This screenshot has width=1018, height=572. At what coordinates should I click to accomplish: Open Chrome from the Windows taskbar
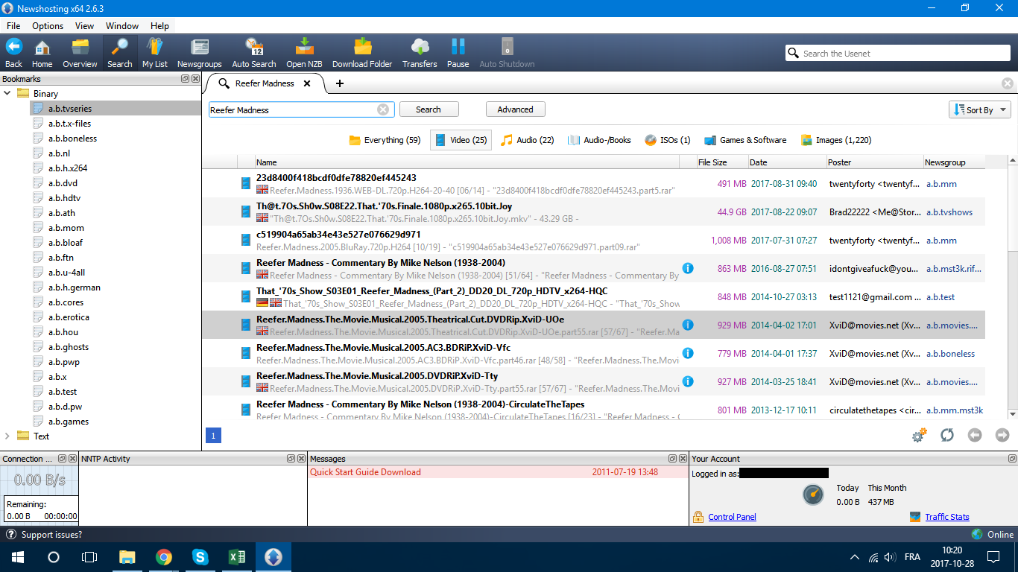point(164,557)
